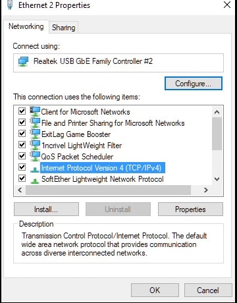Select the Networking tab
The width and height of the screenshot is (237, 303).
click(26, 26)
